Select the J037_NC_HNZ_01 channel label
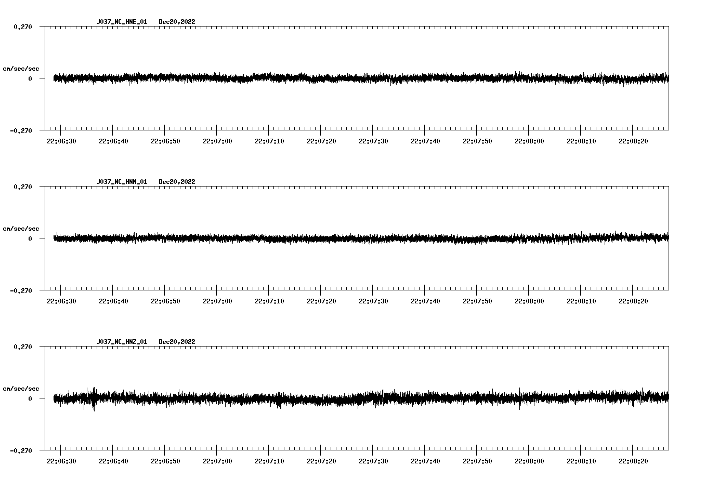Viewport: 706px width, 480px height. 122,341
